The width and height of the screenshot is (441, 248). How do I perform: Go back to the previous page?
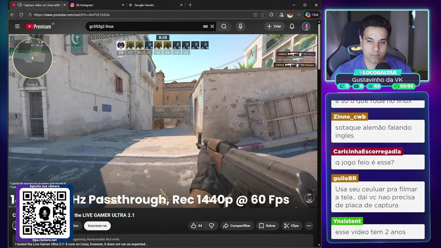[12, 15]
